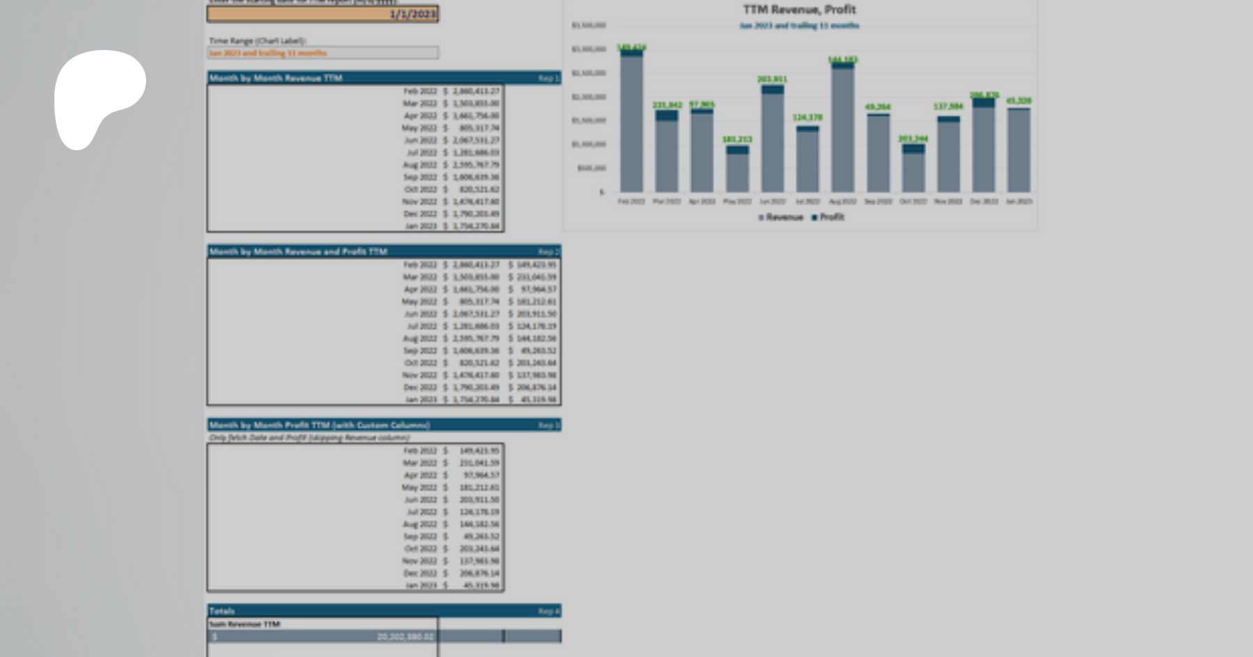Select the Time Range chart label cell
This screenshot has height=657, width=1253.
[322, 53]
